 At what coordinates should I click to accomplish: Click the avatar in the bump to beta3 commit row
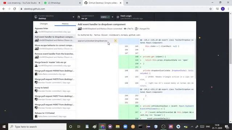[36, 91]
